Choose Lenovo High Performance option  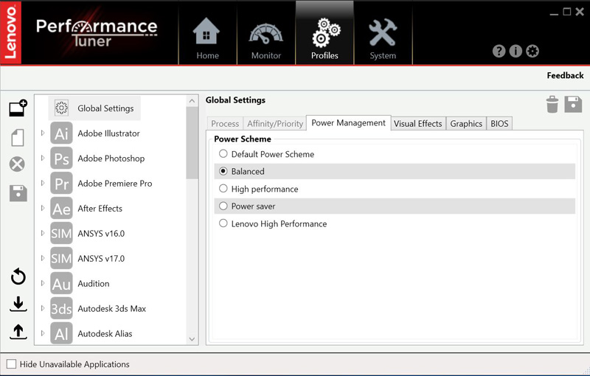[223, 223]
